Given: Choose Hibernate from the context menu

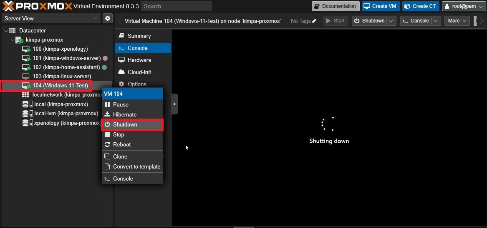Looking at the screenshot, I should pos(124,115).
